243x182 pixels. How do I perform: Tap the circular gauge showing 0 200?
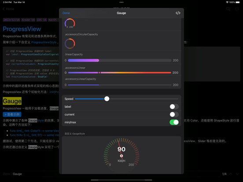[70, 23]
